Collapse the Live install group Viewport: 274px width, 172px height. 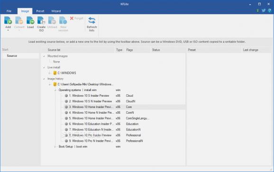(44, 67)
